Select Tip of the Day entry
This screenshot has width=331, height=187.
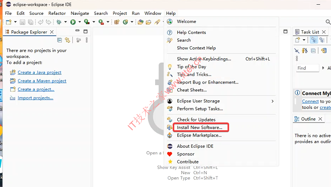coord(221,67)
